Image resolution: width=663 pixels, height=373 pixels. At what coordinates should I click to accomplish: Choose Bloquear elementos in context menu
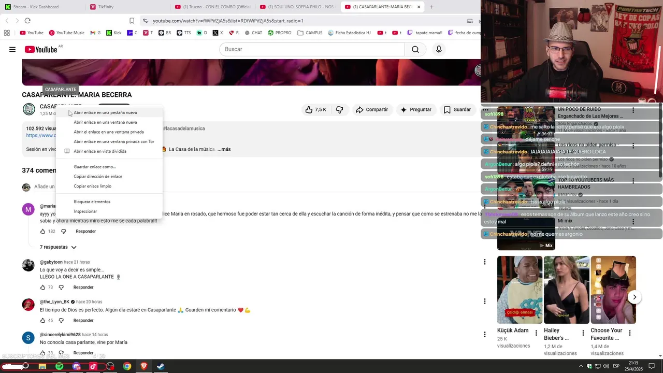(x=110, y=202)
